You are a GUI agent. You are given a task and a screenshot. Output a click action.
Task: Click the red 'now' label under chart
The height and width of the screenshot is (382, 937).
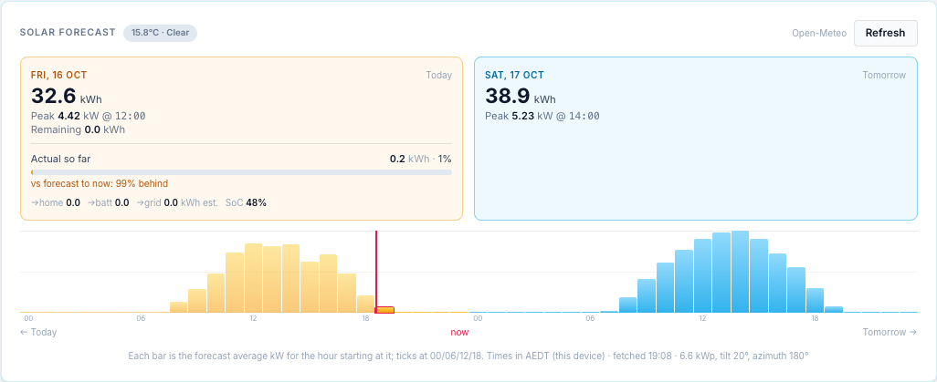click(x=459, y=333)
